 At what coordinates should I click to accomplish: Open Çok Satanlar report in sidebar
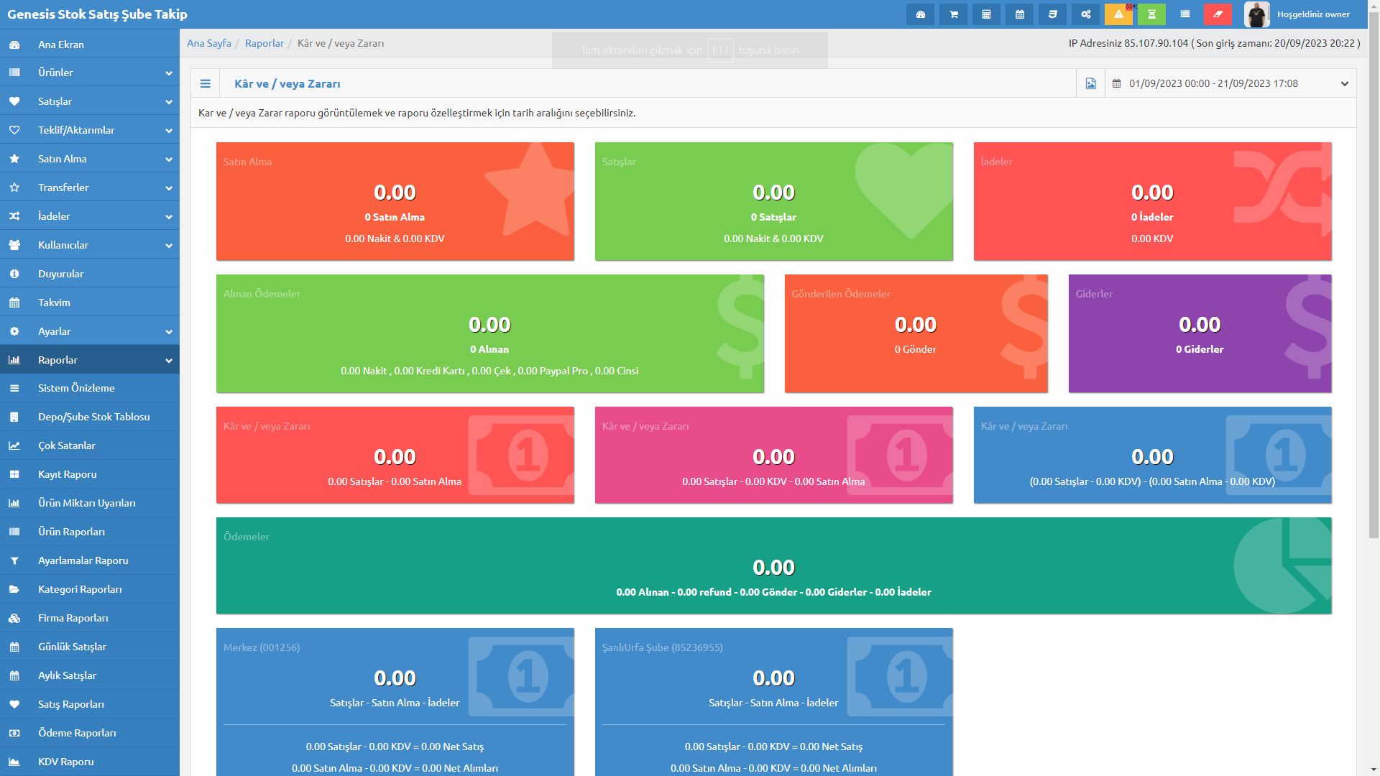pyautogui.click(x=66, y=445)
